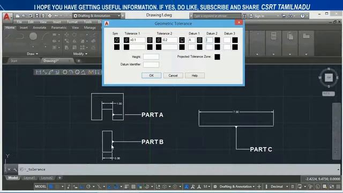Viewport: 343px width, 193px height.
Task: Click Baseline dimension icon on floating toolbar
Action: tap(97, 72)
